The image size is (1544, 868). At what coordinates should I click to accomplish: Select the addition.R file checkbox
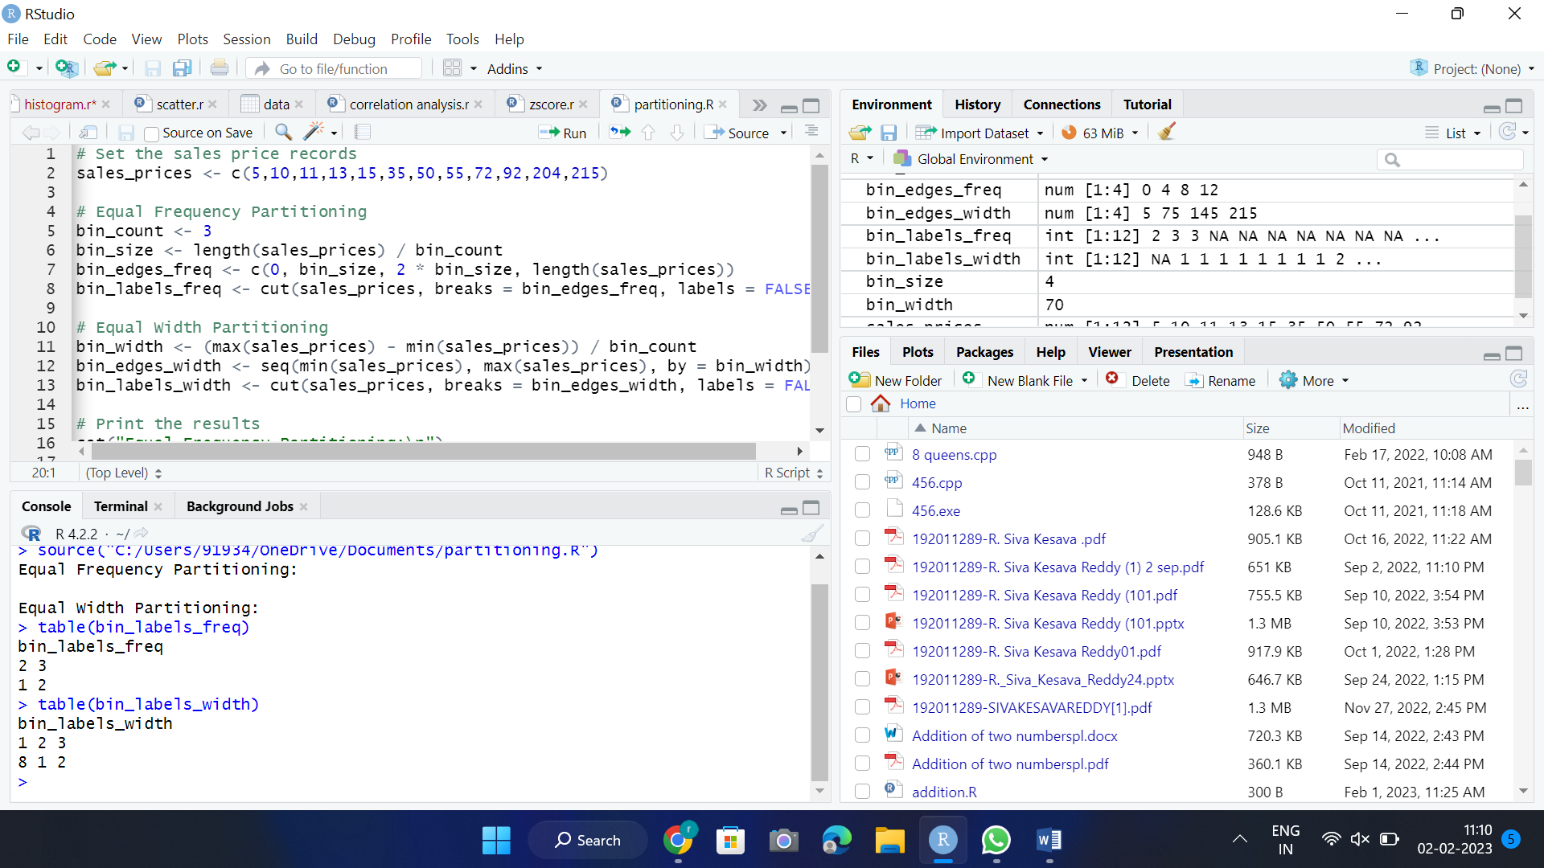point(862,792)
